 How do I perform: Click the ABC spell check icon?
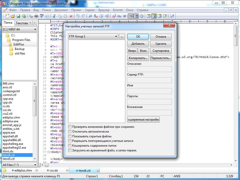(x=42, y=16)
